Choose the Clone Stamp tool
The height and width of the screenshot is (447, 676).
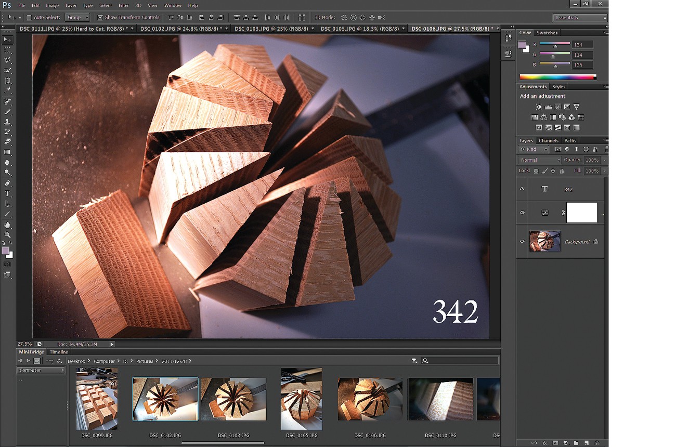[7, 122]
